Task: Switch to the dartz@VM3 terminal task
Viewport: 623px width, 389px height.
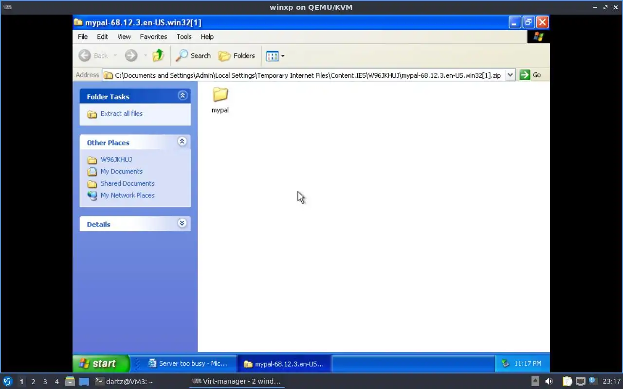Action: pos(125,381)
